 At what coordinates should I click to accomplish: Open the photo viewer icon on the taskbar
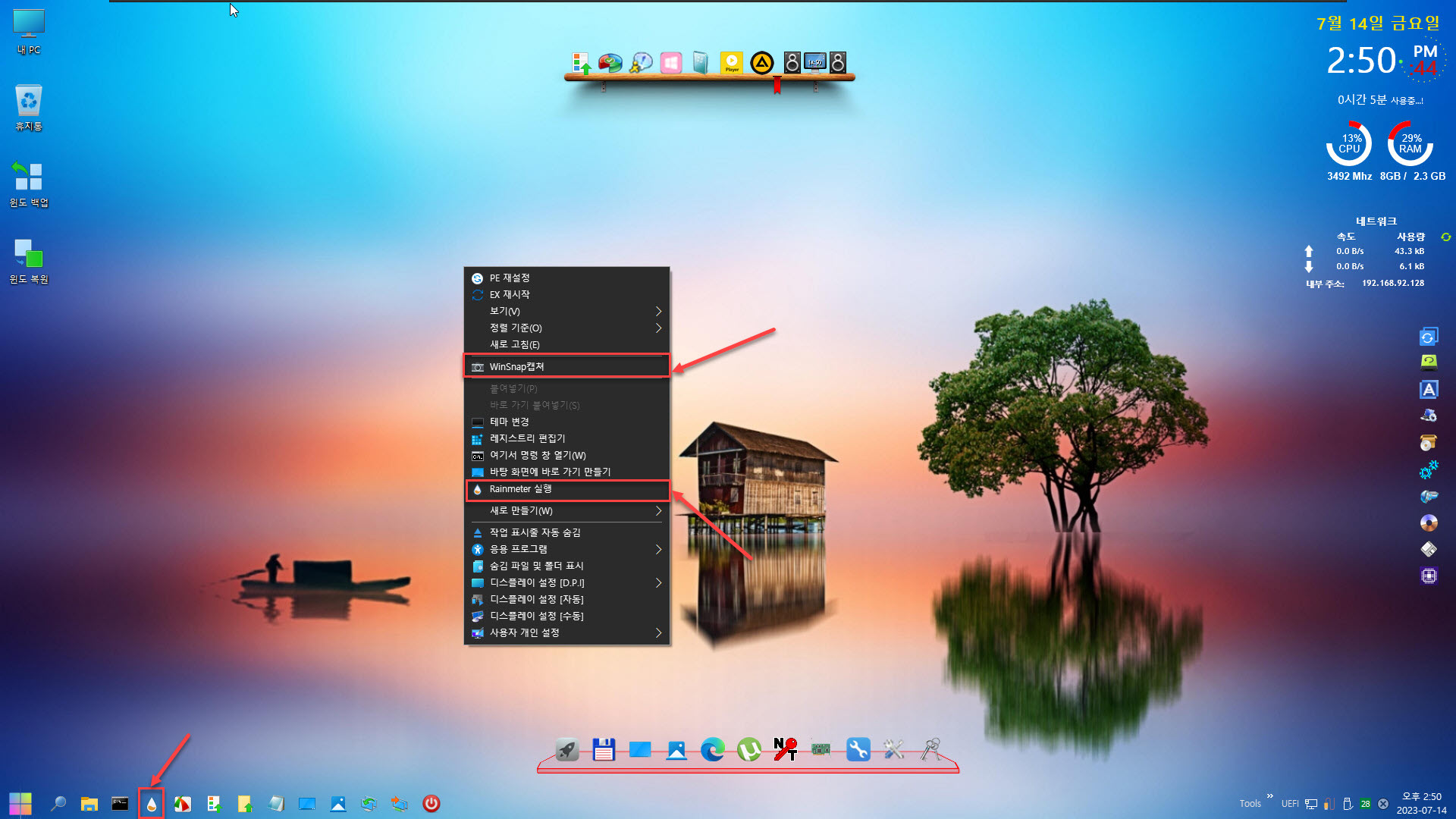point(338,804)
